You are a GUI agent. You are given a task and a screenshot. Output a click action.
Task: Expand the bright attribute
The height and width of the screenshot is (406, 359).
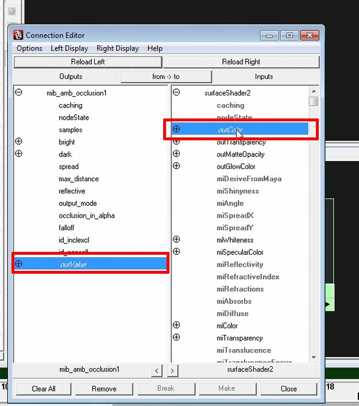click(x=18, y=141)
